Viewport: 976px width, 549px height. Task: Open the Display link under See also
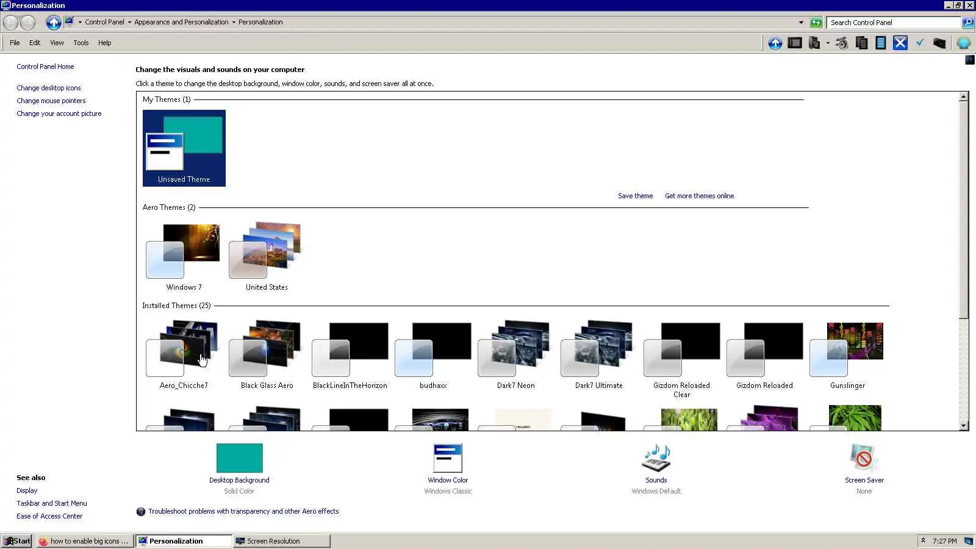tap(27, 490)
